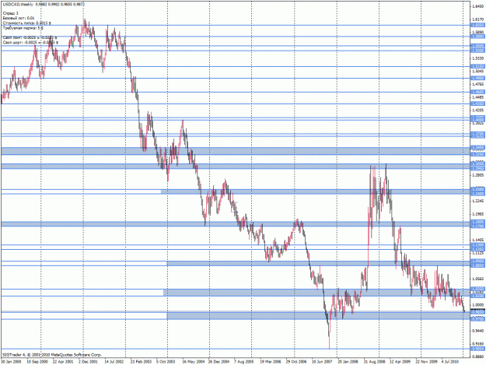The image size is (486, 365).
Task: Click the 1.4600 highlighted level tag
Action: [477, 92]
